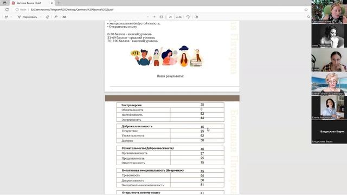Select Светлана Васина participant video

coord(329,12)
